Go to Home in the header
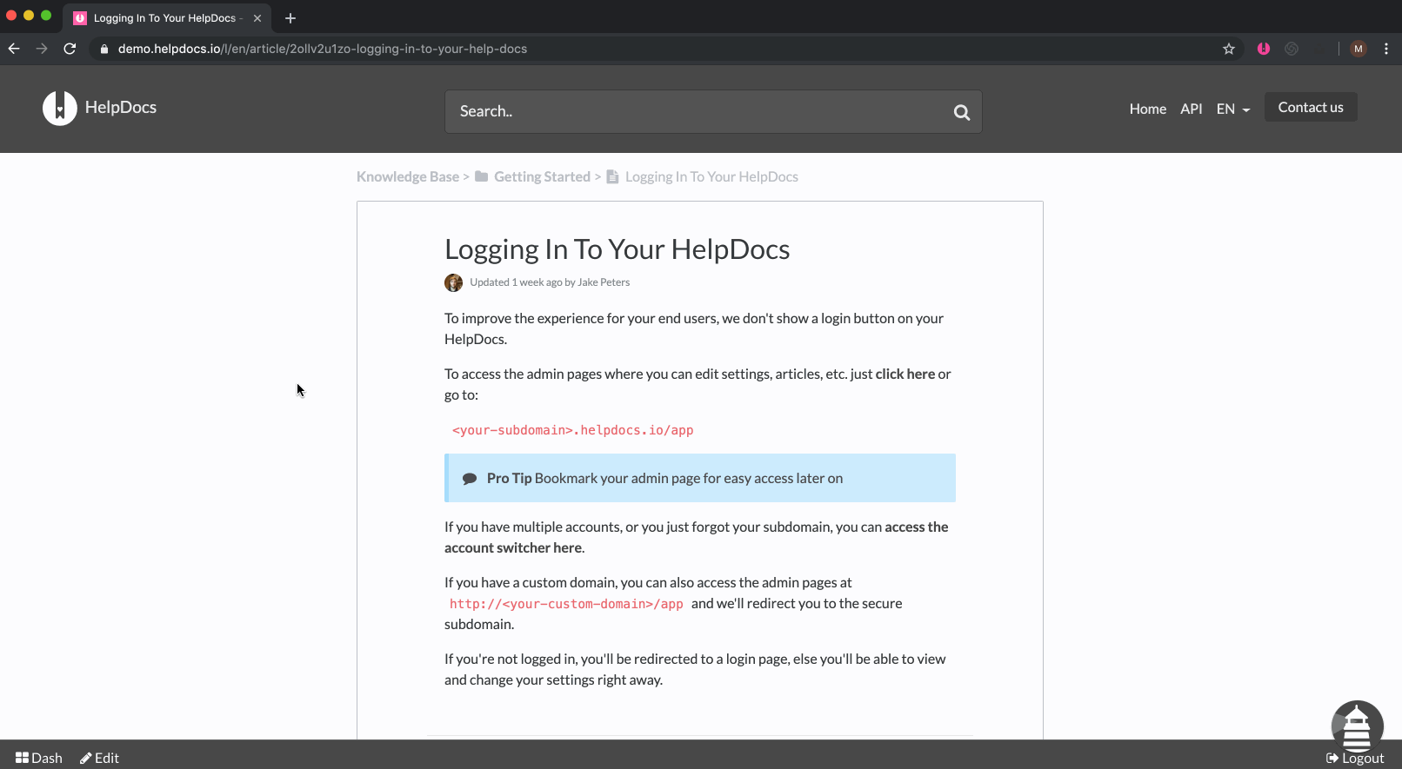Screen dimensions: 1402x769 coord(1148,109)
